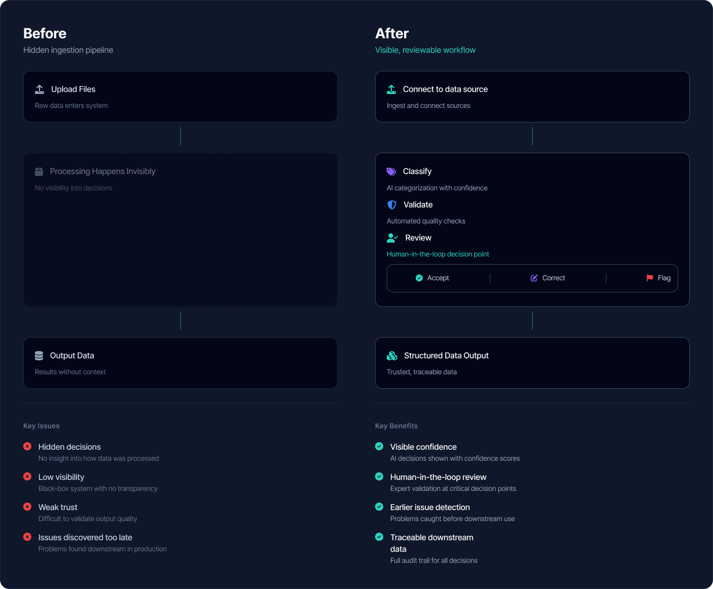The height and width of the screenshot is (589, 713).
Task: Click the upload icon on Connect to data source
Action: [x=391, y=89]
